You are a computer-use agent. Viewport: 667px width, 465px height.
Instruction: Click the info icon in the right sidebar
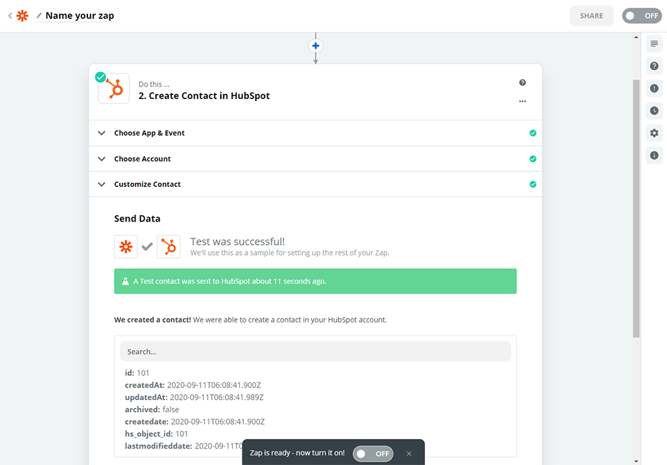click(x=654, y=156)
